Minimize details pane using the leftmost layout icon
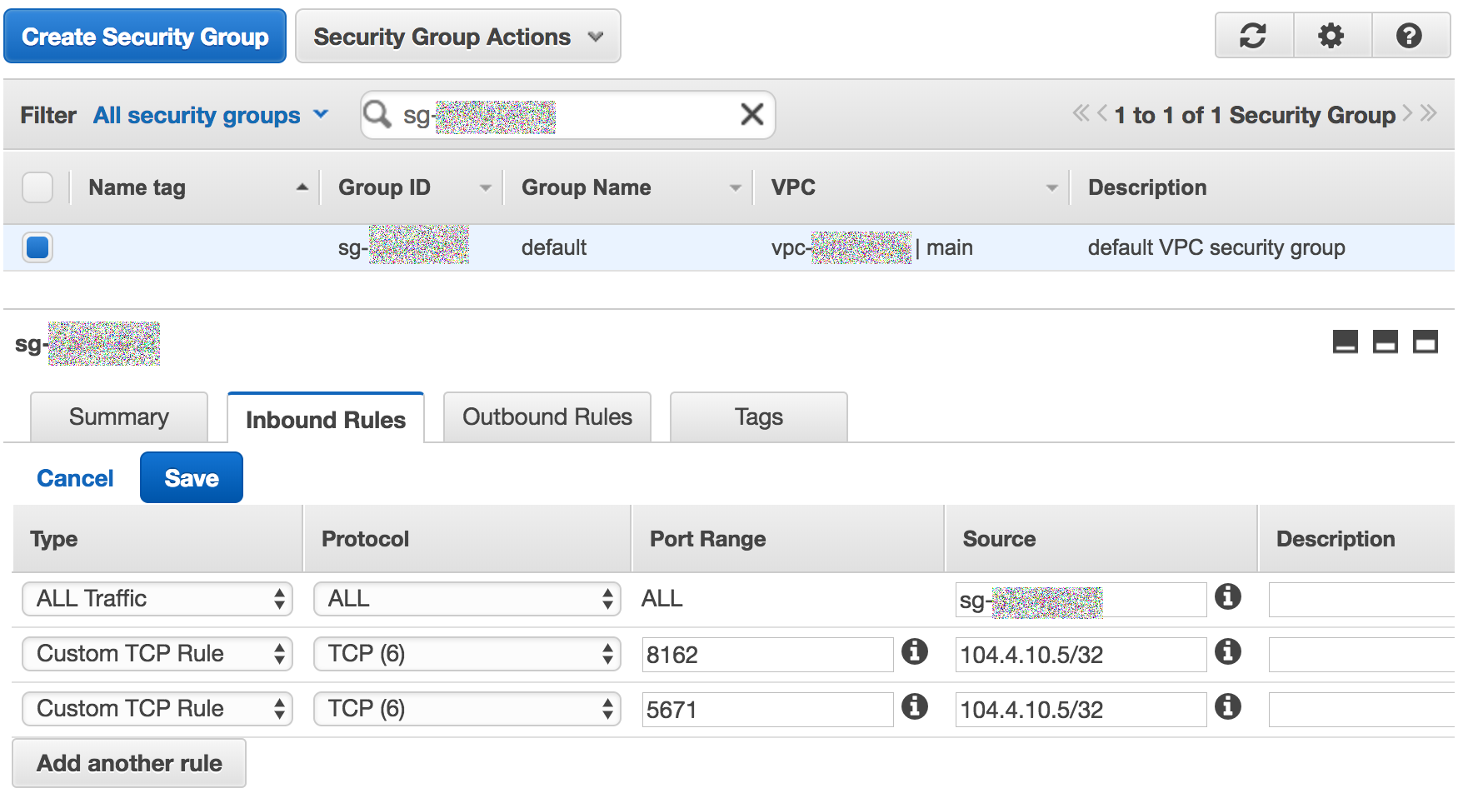 (x=1346, y=342)
